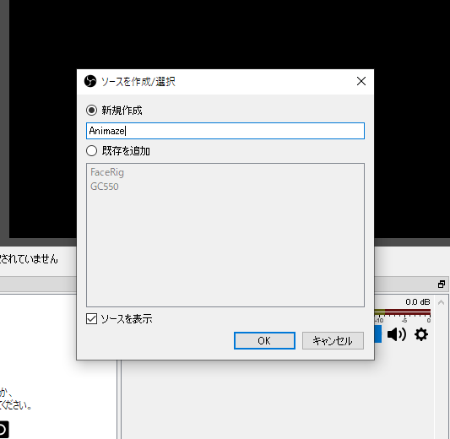Click the audio level meter bar

coord(403,312)
